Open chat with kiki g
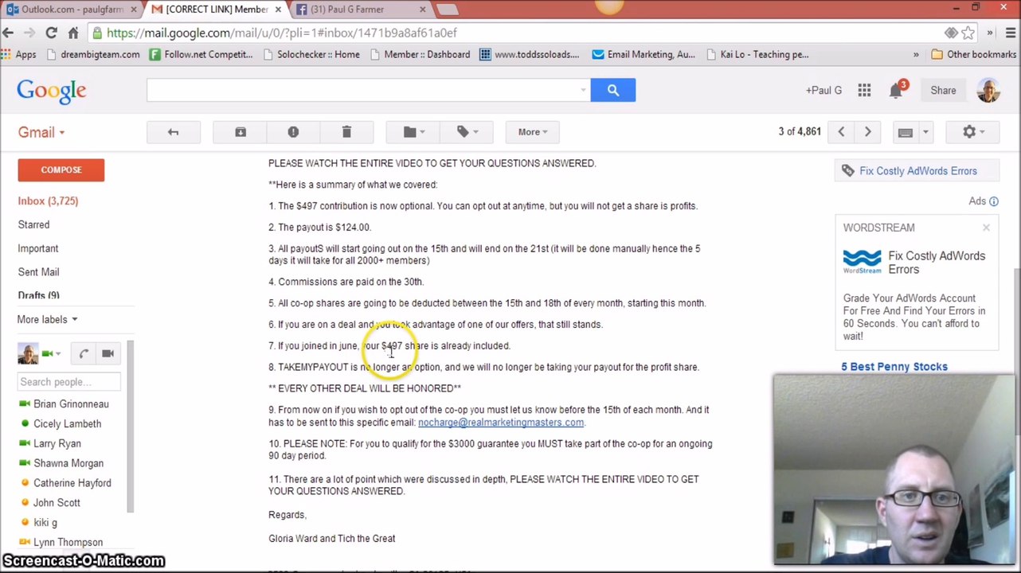Image resolution: width=1021 pixels, height=573 pixels. [x=45, y=523]
